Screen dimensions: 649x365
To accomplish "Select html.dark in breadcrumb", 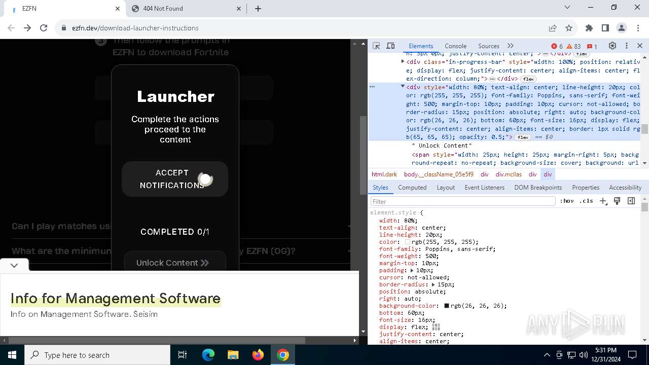I will pyautogui.click(x=384, y=174).
